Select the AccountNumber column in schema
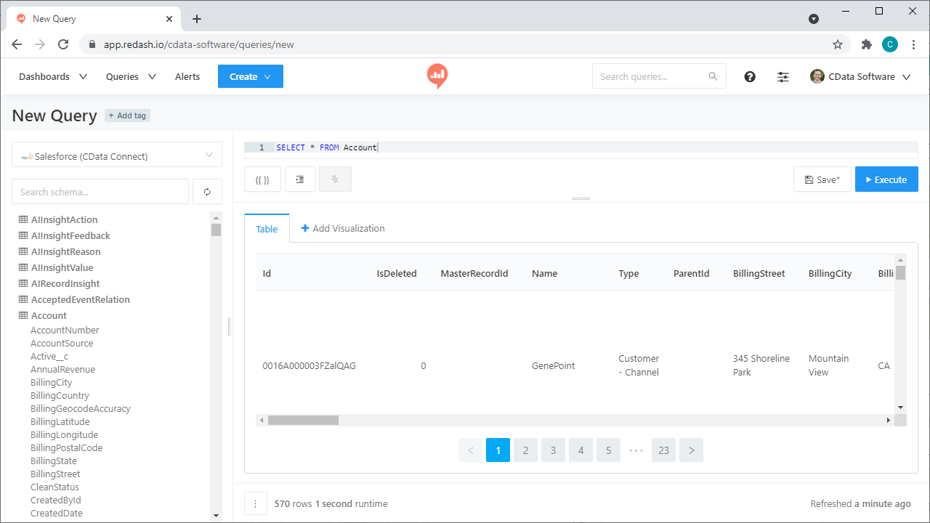Screen dimensions: 930x523 pyautogui.click(x=65, y=330)
